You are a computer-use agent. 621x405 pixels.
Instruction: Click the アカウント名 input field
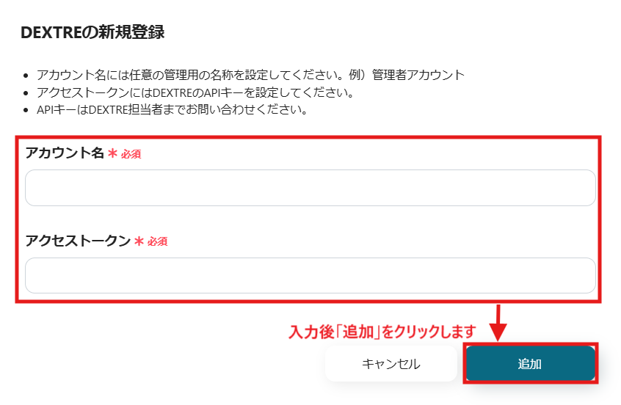pos(310,188)
